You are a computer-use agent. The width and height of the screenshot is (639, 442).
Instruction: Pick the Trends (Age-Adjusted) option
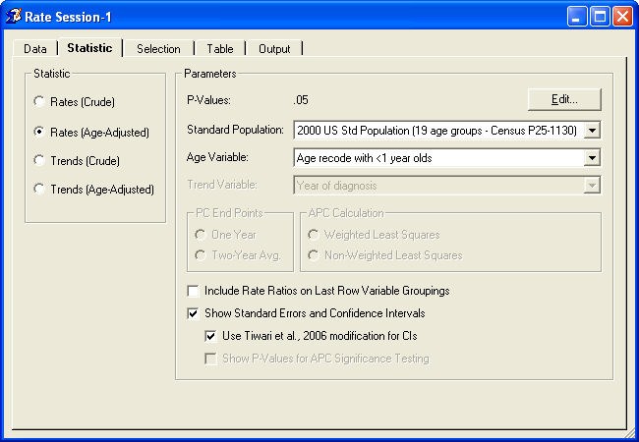pyautogui.click(x=39, y=190)
